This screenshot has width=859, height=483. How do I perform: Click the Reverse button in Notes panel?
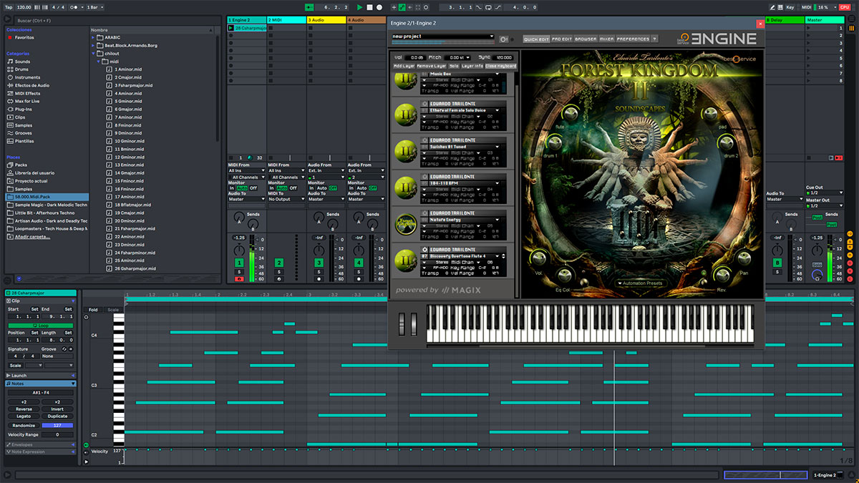point(24,409)
